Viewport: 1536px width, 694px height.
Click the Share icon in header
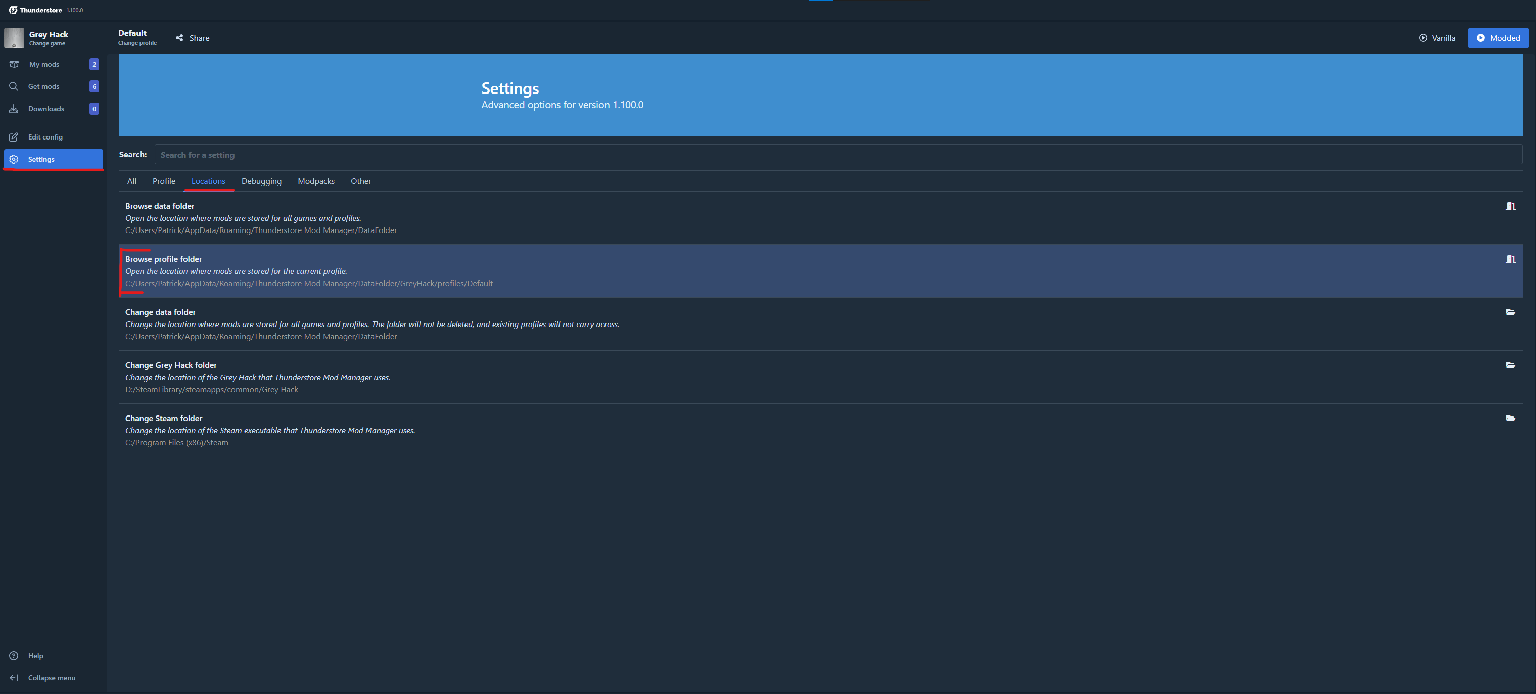click(179, 38)
